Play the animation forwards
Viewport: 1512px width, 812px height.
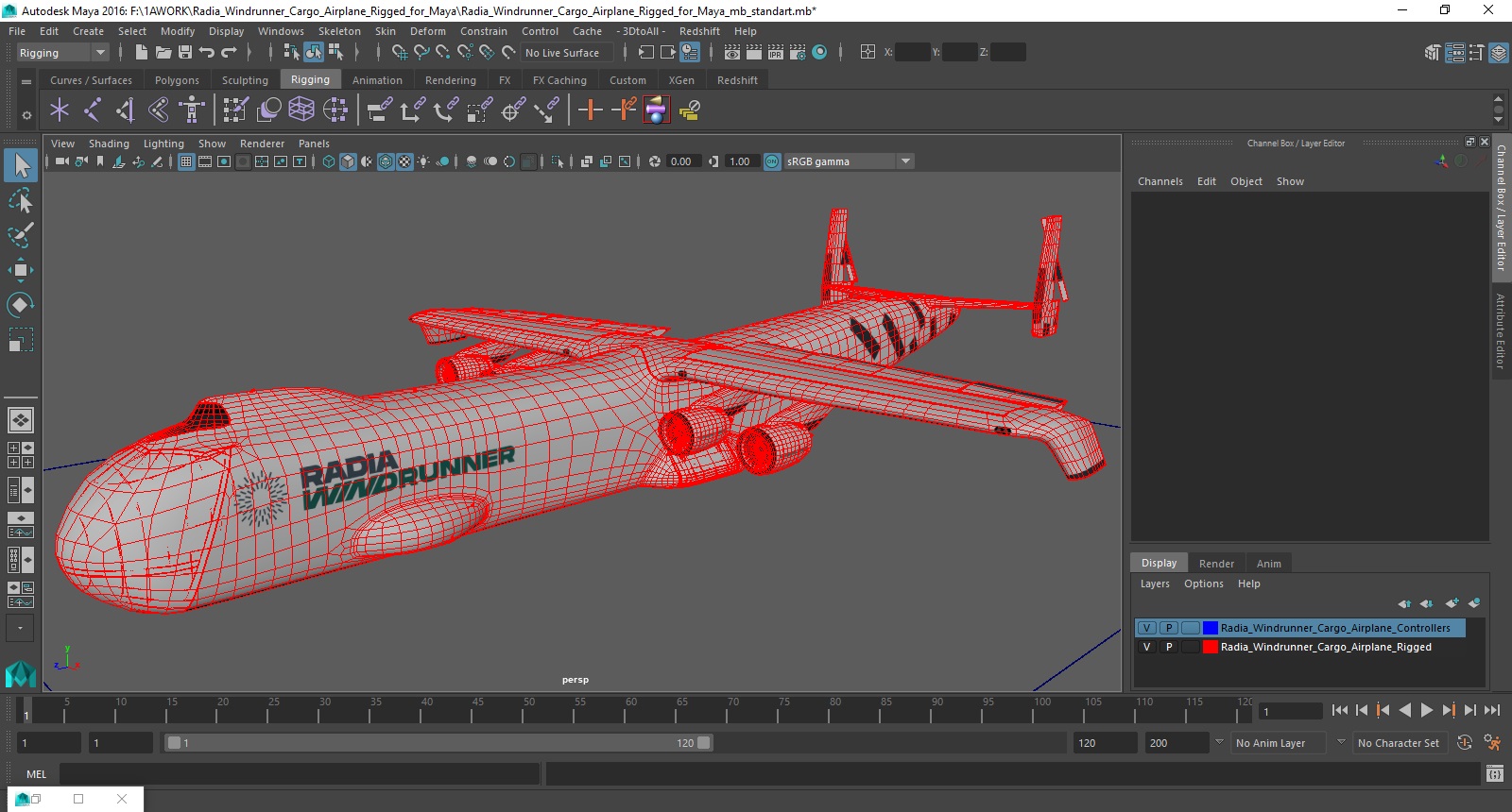1427,710
